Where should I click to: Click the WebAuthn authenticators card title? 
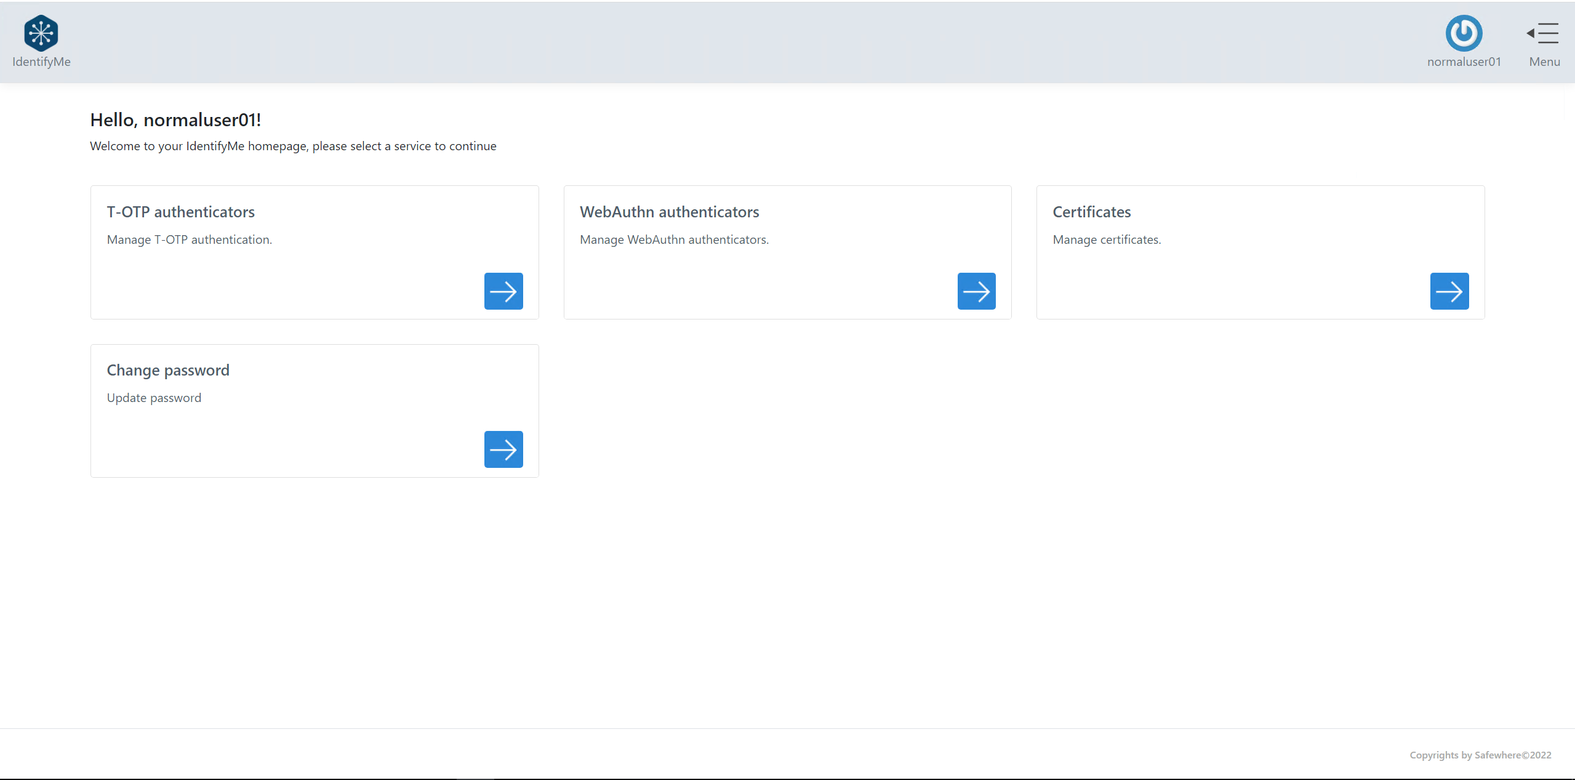click(x=669, y=212)
